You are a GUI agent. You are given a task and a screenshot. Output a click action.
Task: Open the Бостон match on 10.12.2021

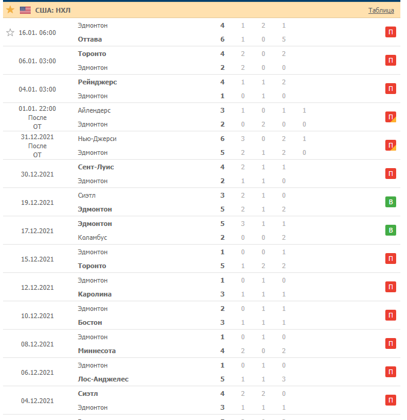[202, 316]
